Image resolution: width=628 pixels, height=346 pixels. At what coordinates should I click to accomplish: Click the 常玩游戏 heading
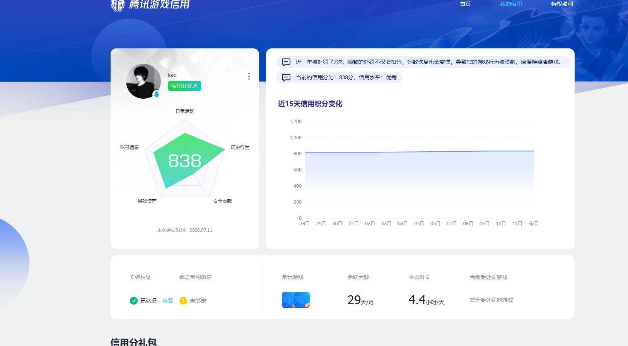click(x=292, y=277)
